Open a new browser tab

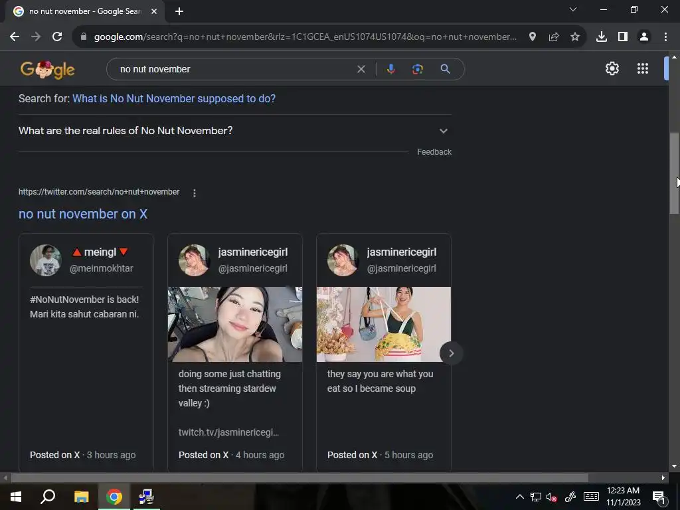(179, 11)
